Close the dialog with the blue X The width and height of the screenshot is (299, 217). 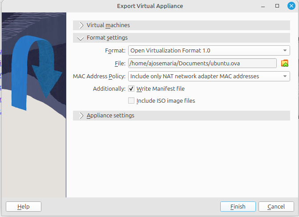pyautogui.click(x=291, y=6)
